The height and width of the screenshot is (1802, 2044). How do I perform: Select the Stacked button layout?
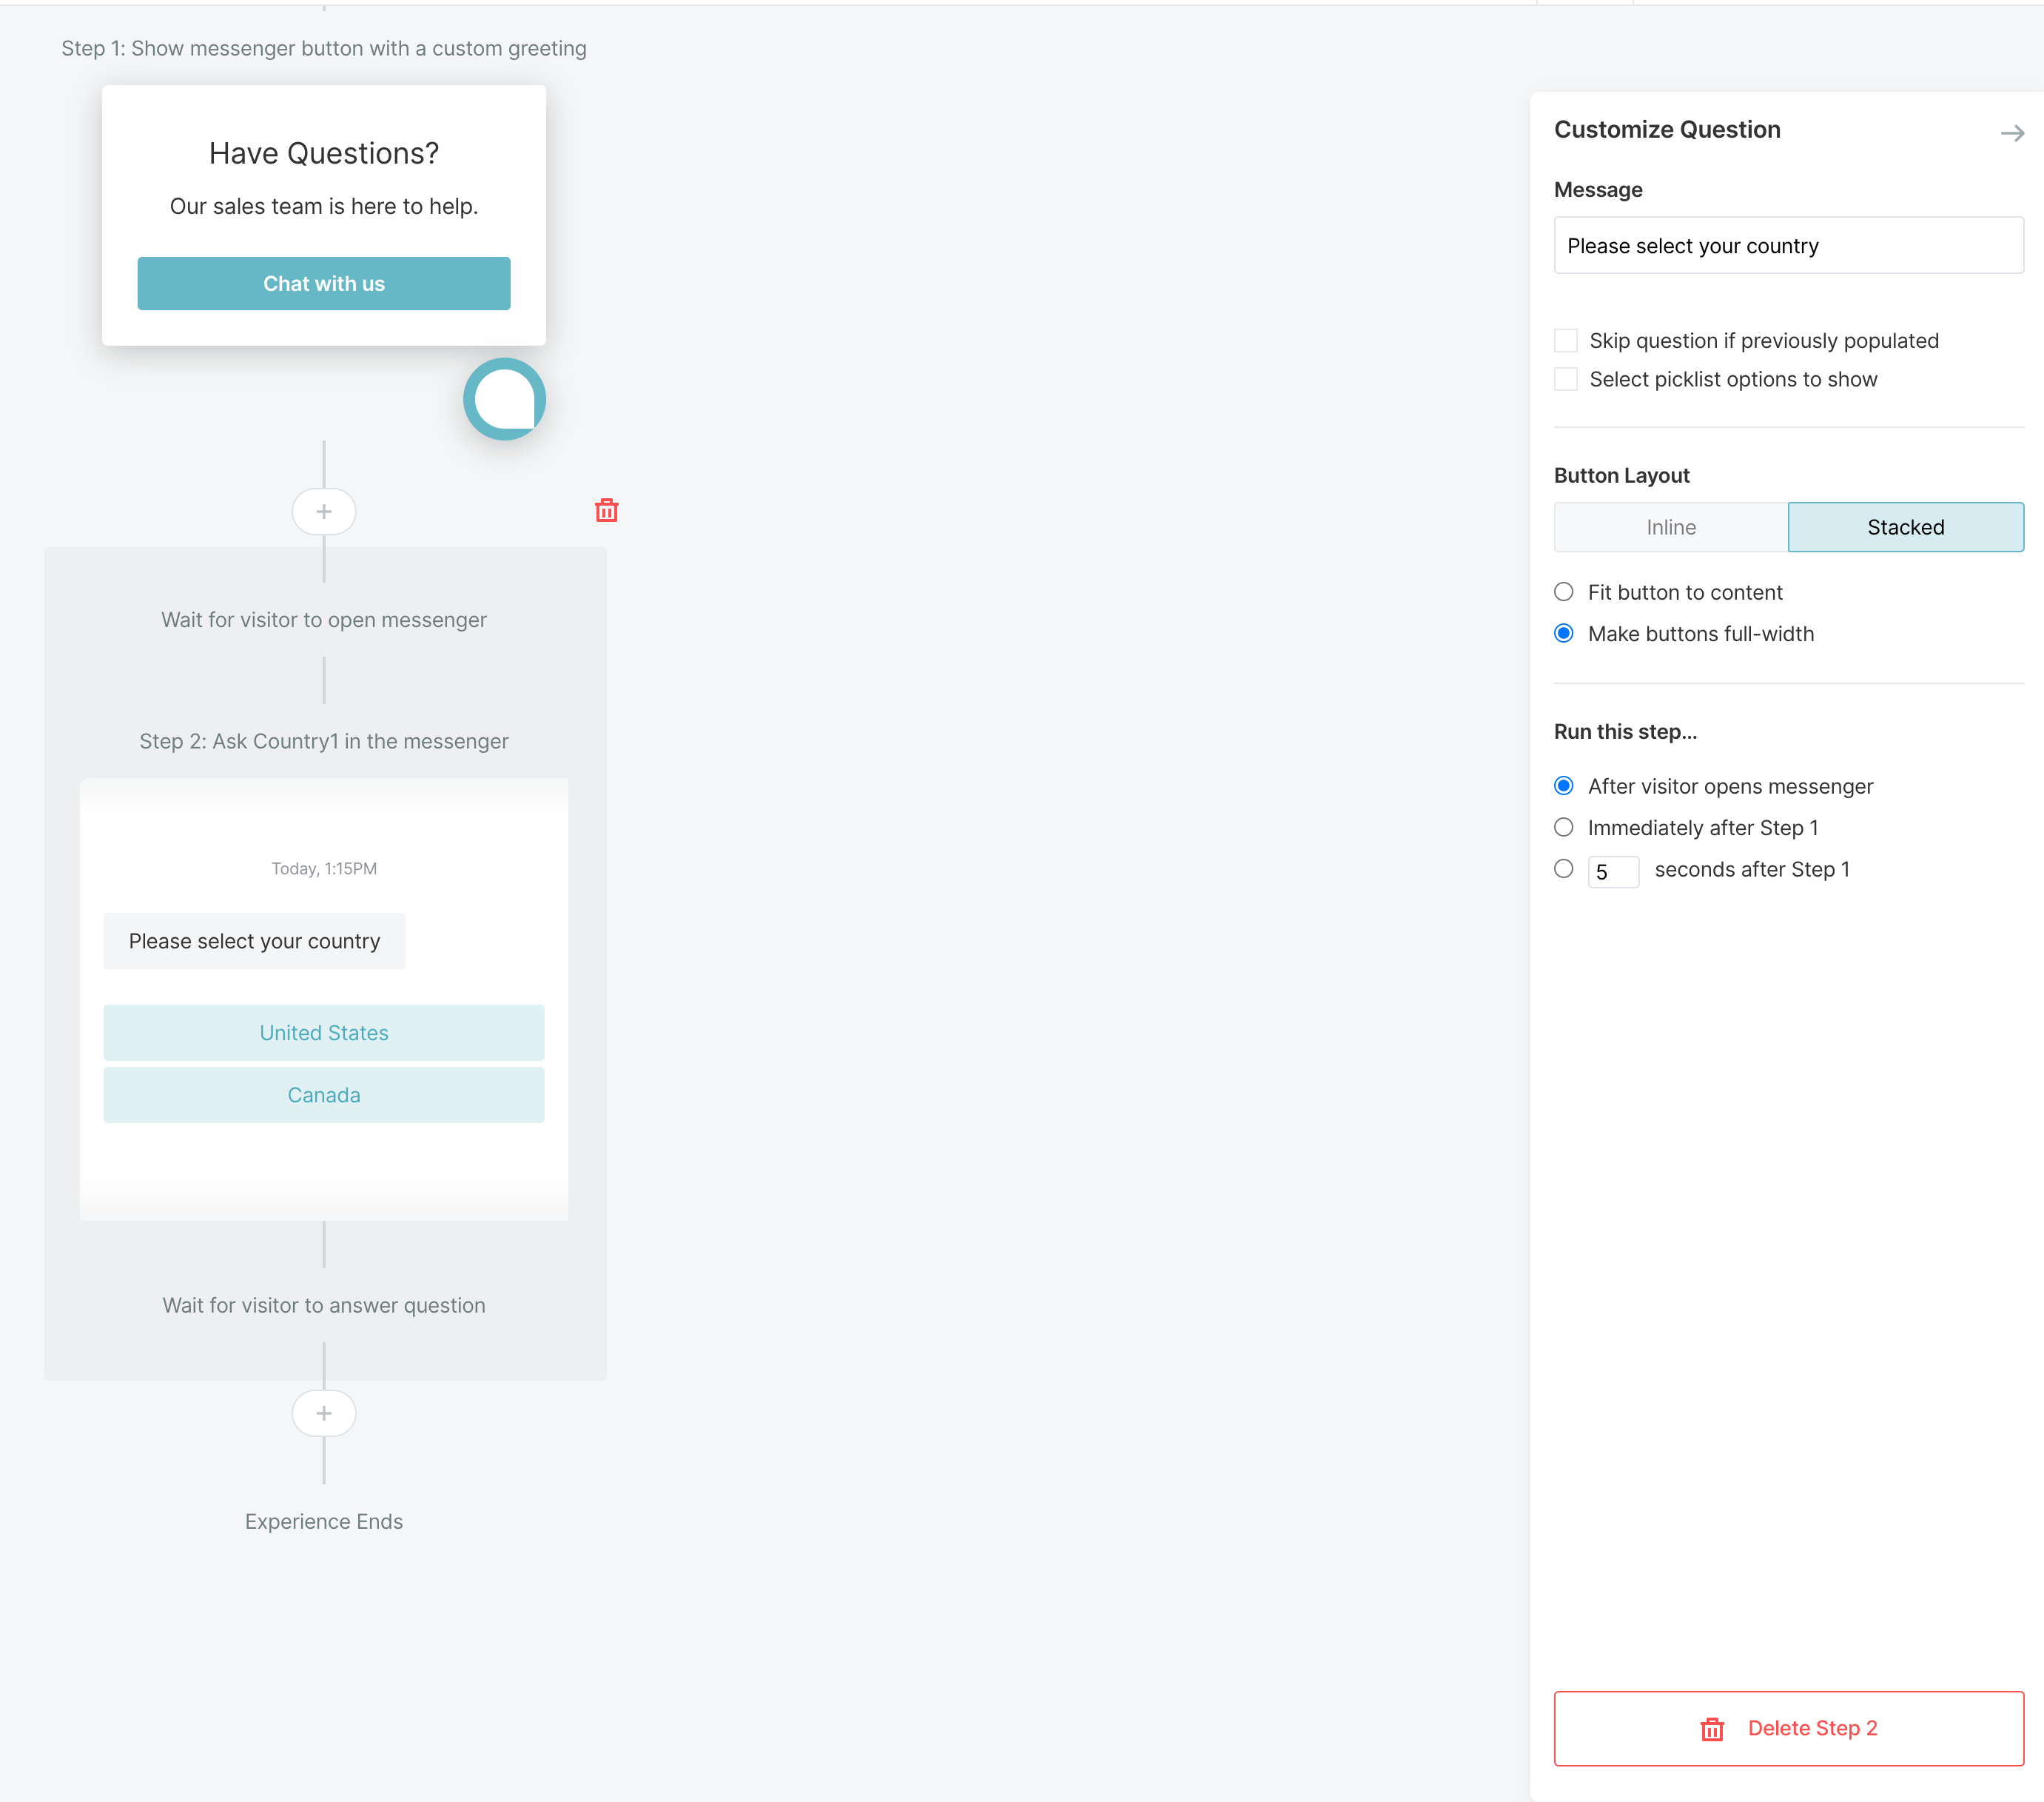click(x=1905, y=527)
